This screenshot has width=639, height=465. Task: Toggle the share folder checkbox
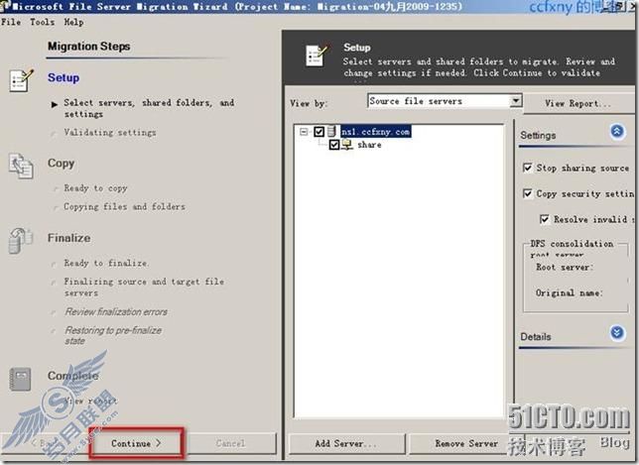pos(334,145)
